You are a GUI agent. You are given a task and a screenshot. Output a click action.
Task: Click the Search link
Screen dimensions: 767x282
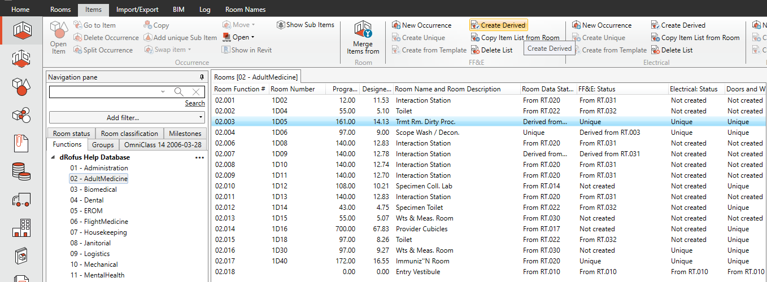tap(195, 103)
